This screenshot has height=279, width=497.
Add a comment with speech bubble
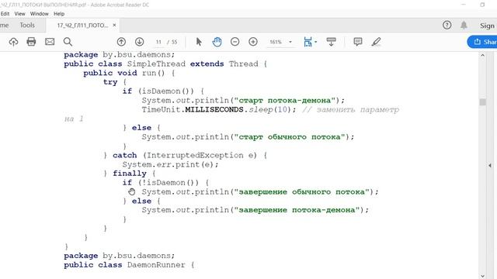point(358,42)
